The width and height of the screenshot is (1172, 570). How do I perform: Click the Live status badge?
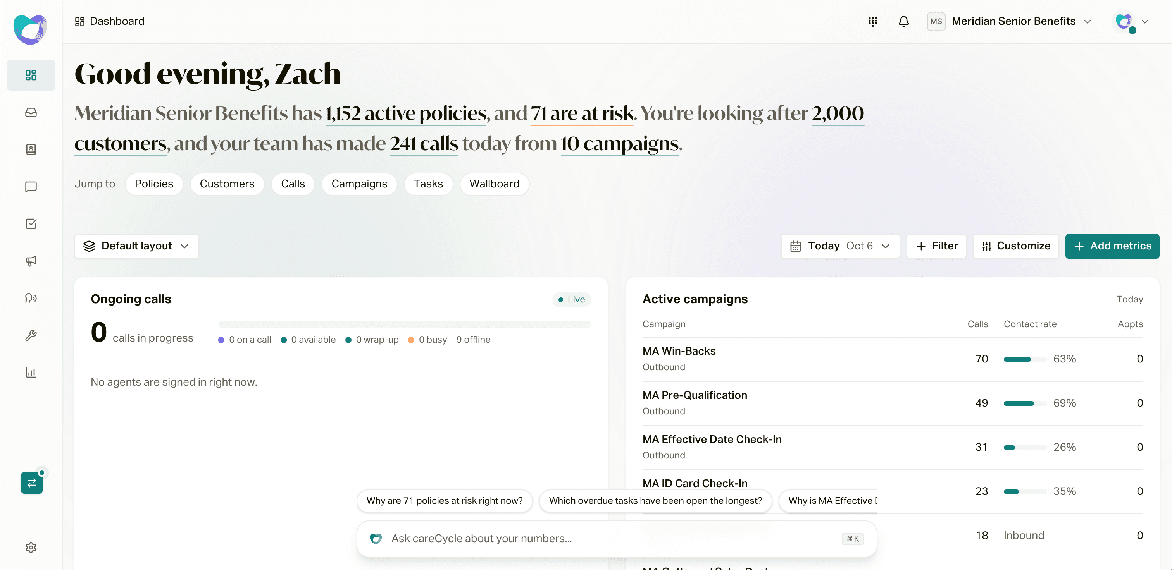click(571, 299)
